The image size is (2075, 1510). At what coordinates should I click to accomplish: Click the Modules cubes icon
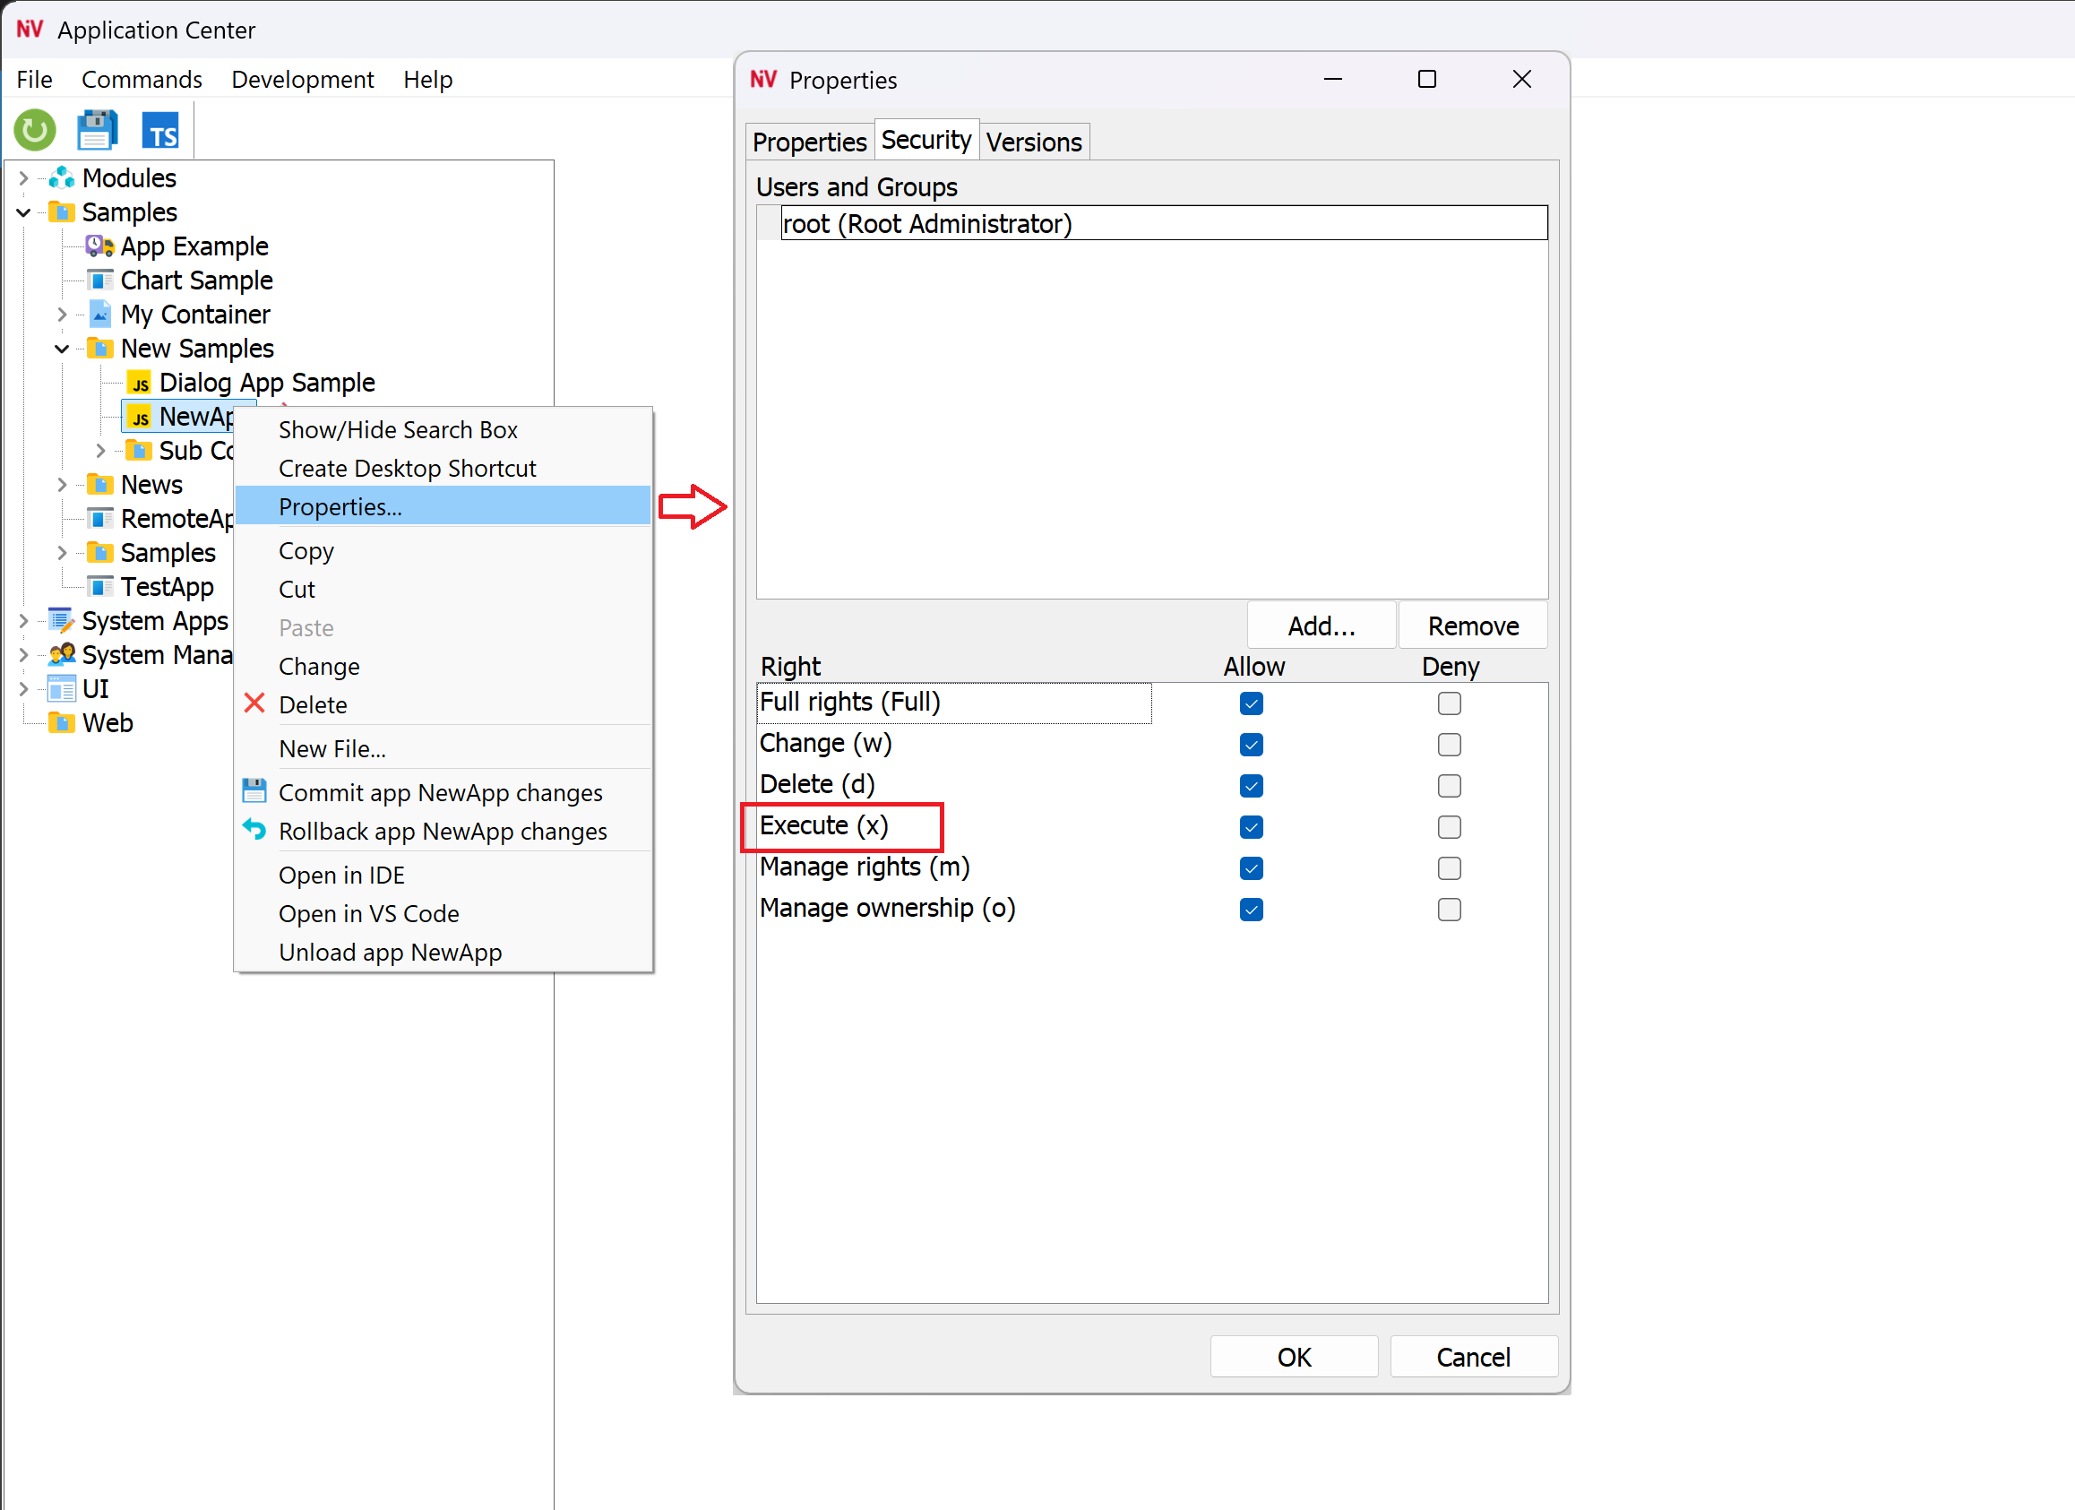pos(61,177)
